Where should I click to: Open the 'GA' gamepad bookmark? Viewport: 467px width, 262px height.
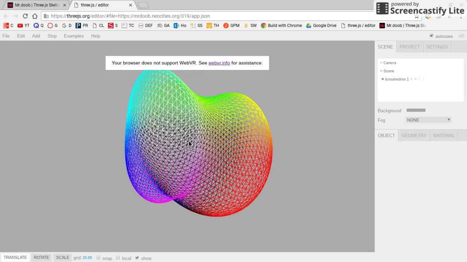click(163, 25)
